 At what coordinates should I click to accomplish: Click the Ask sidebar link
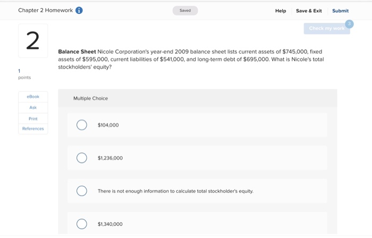coord(33,107)
